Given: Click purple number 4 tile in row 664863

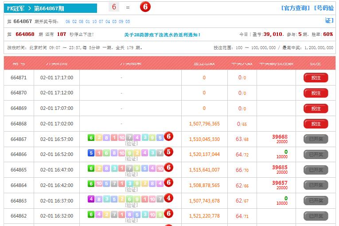Looking at the screenshot, I should point(91,199).
